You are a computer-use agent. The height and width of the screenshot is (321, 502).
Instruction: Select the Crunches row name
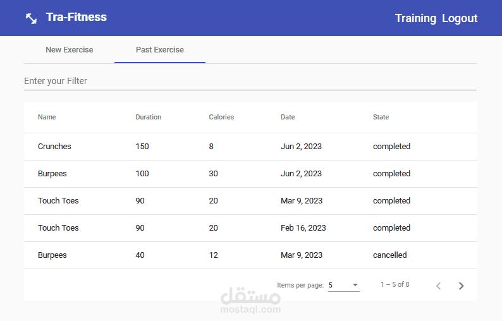pos(54,147)
